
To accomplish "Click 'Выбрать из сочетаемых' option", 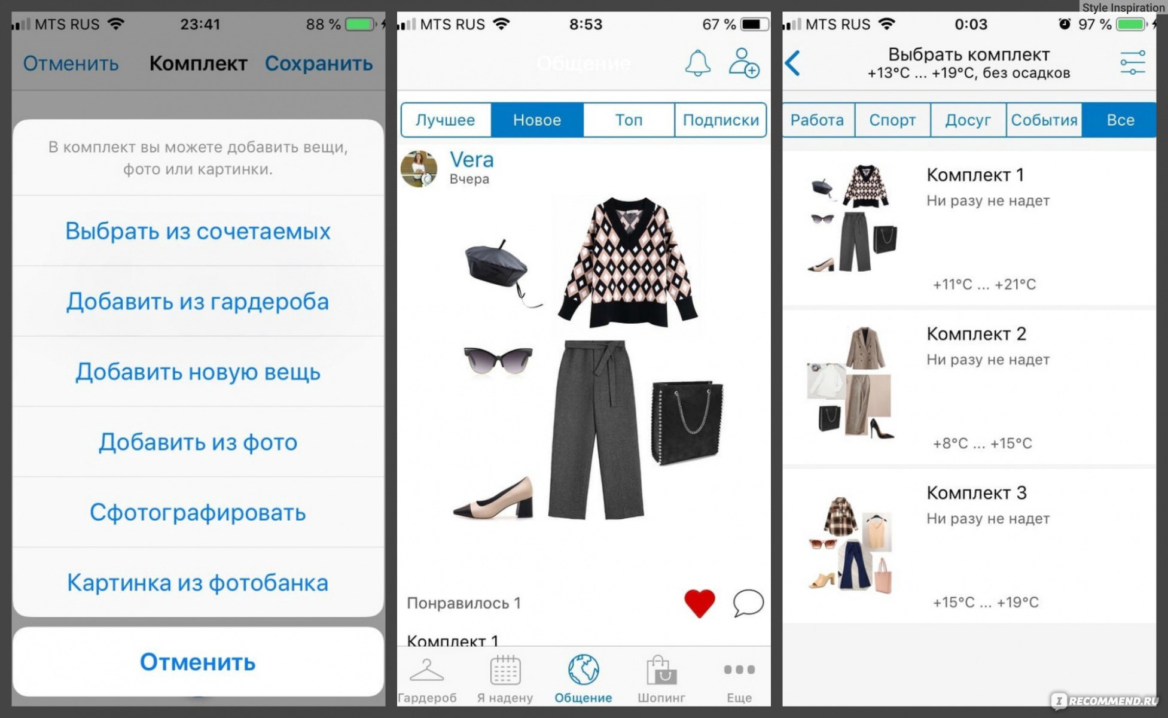I will (x=195, y=233).
